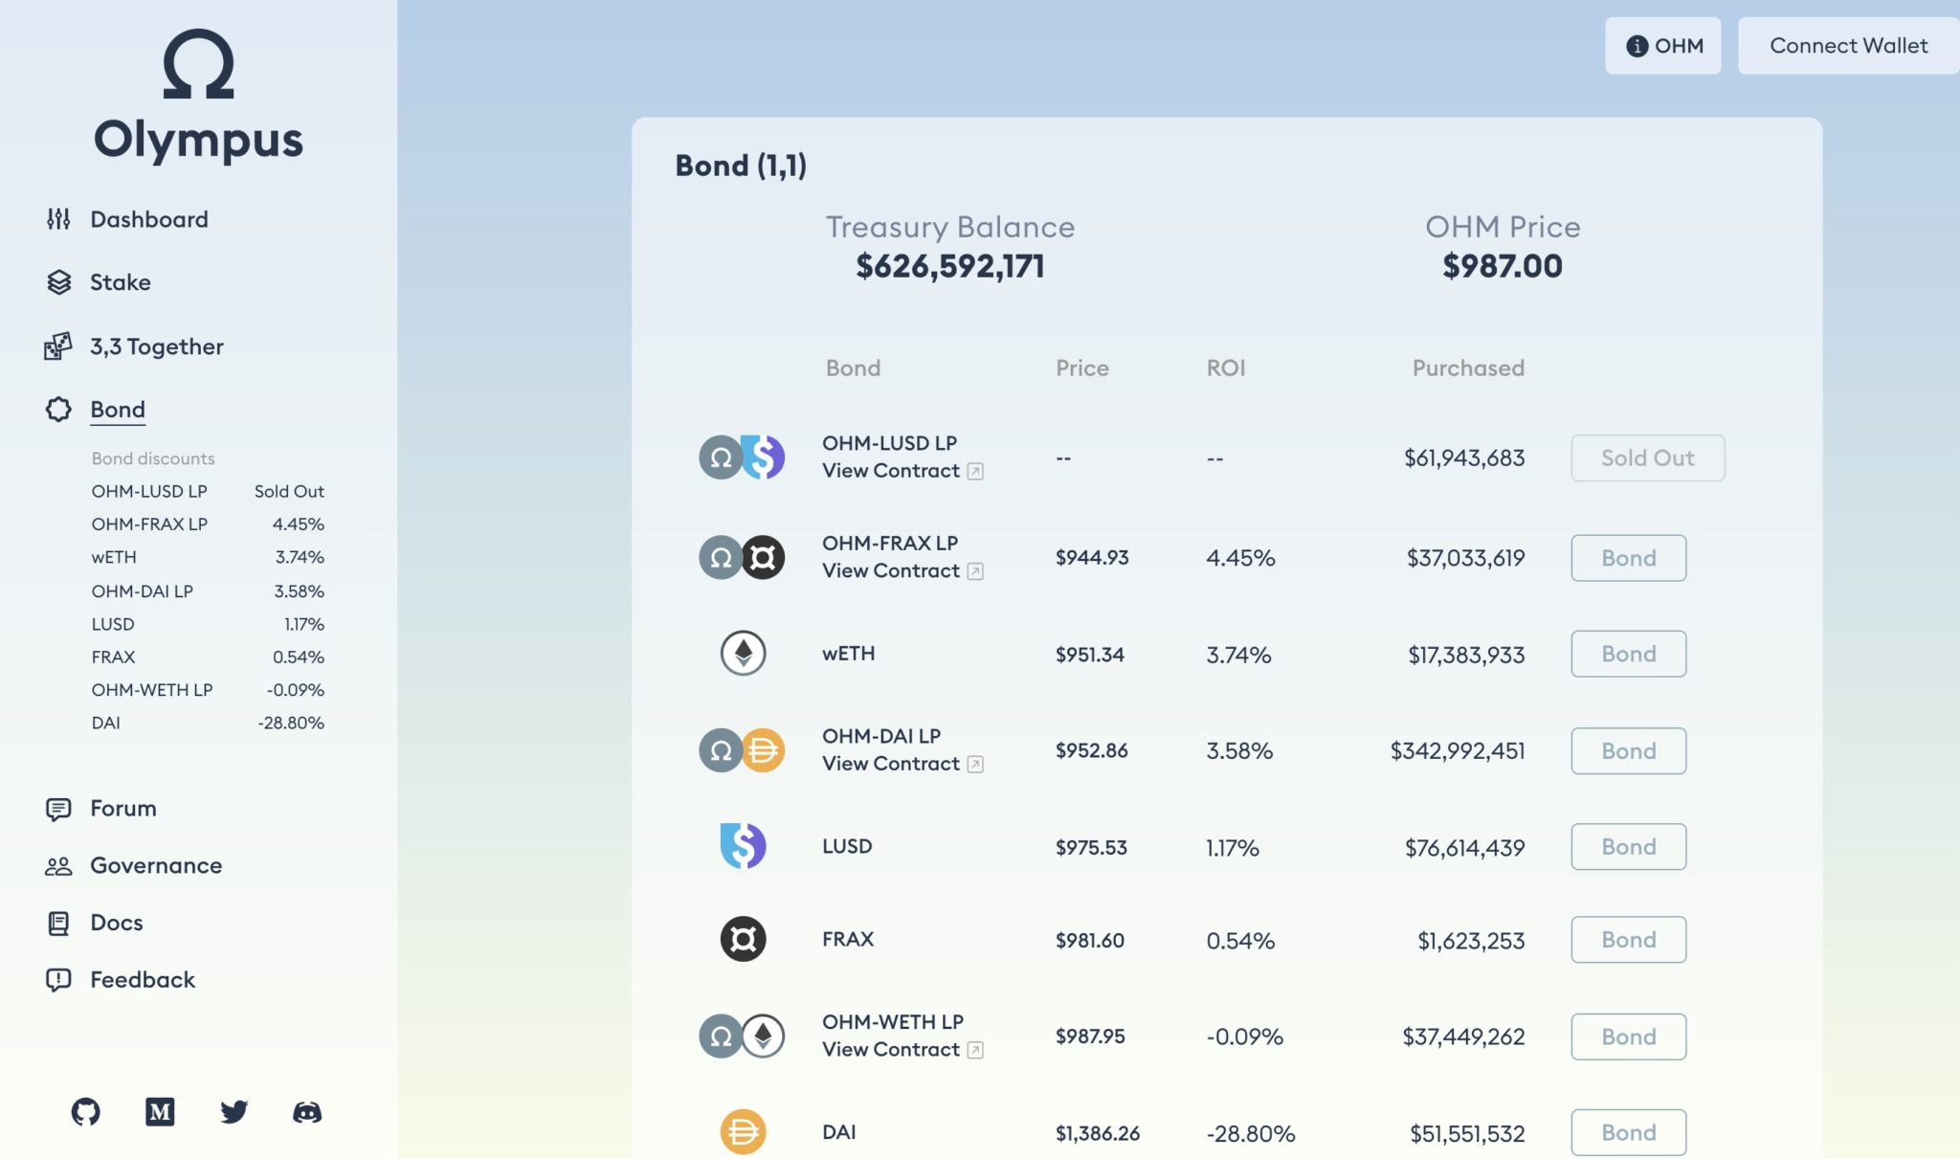Open the Forum menu item
Image resolution: width=1960 pixels, height=1159 pixels.
122,809
